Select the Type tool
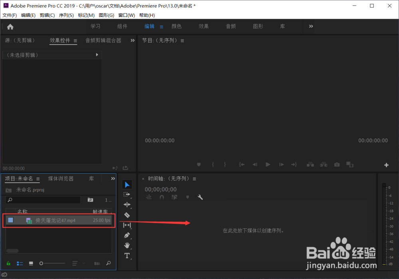This screenshot has height=279, width=399. click(127, 255)
